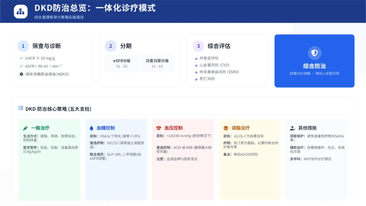The image size is (366, 206).
Task: Click the checkmark beside UACR ≥ 30 mg/g
Action: click(x=21, y=58)
